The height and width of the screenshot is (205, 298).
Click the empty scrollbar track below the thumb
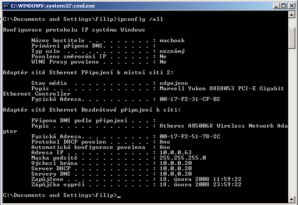[291, 121]
